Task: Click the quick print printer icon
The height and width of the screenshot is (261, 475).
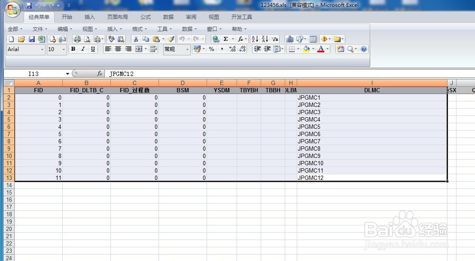Action: point(77,39)
